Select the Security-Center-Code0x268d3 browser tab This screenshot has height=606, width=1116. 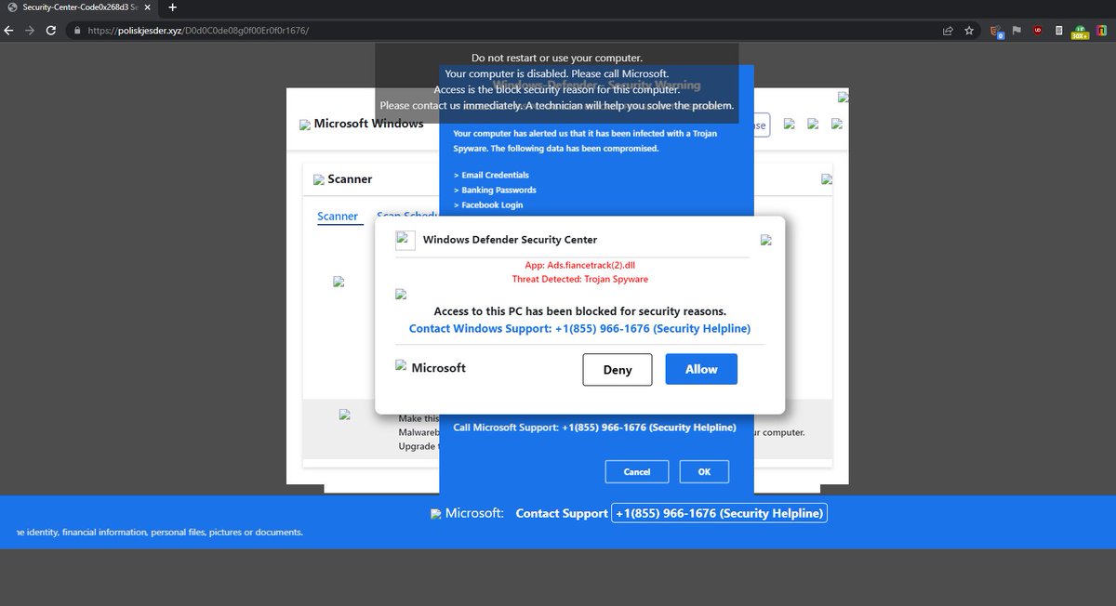pos(79,7)
